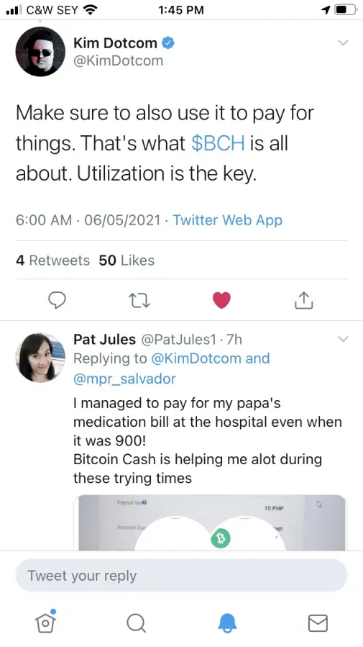This screenshot has width=363, height=647.
Task: Expand Pat Jules reply options chevron
Action: [343, 339]
